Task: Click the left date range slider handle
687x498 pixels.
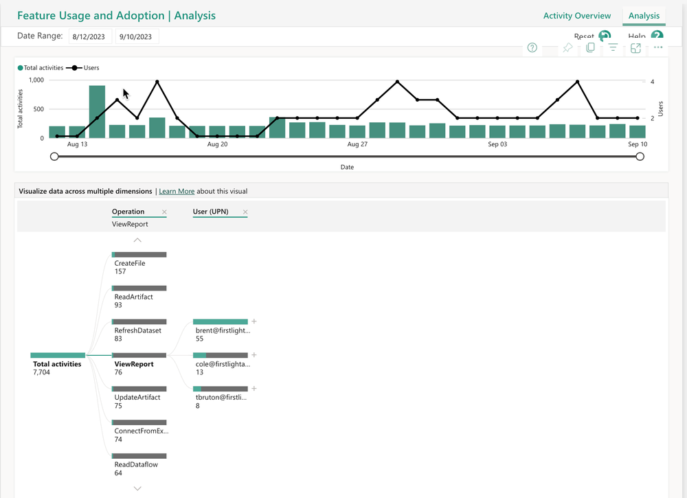Action: coord(54,157)
